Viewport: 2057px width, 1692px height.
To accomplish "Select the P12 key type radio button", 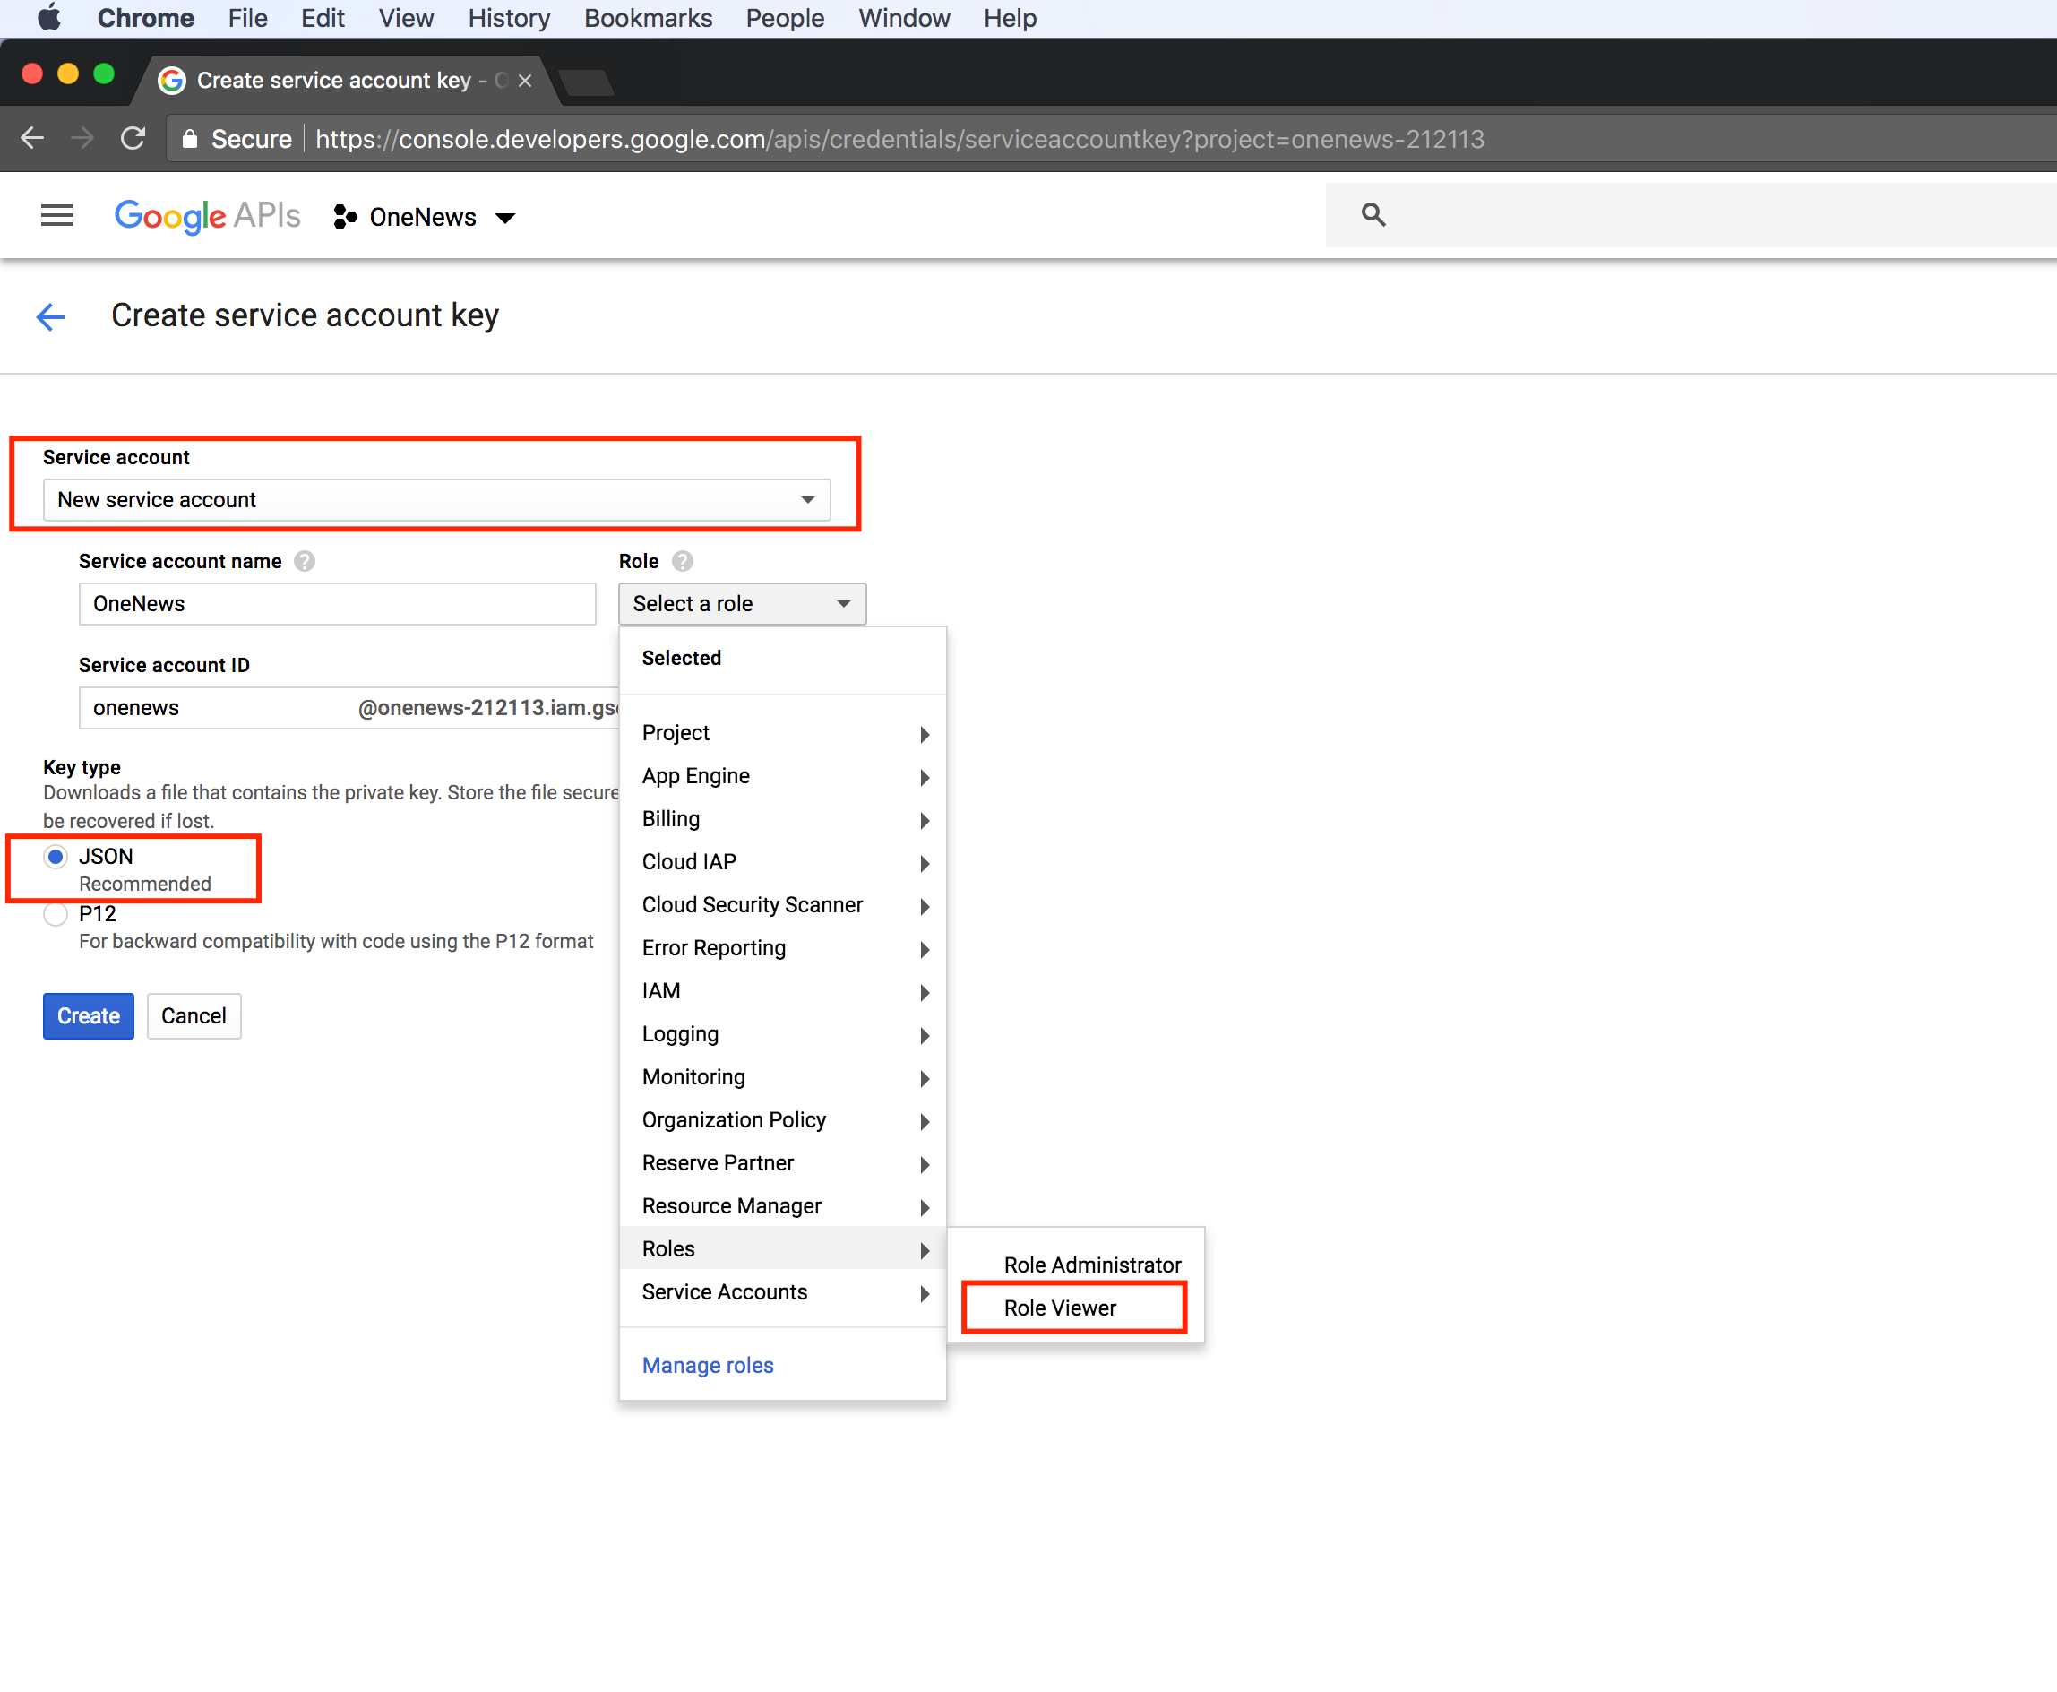I will [56, 914].
